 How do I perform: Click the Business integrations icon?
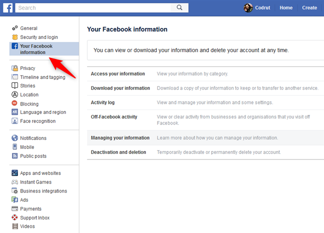[14, 190]
